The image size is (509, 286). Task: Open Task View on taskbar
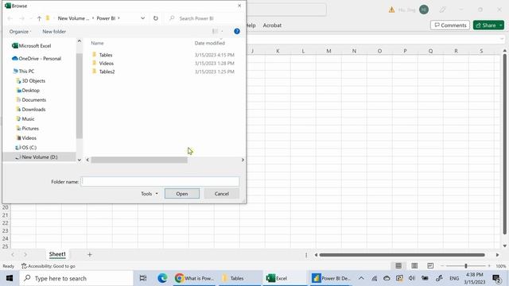tap(143, 278)
